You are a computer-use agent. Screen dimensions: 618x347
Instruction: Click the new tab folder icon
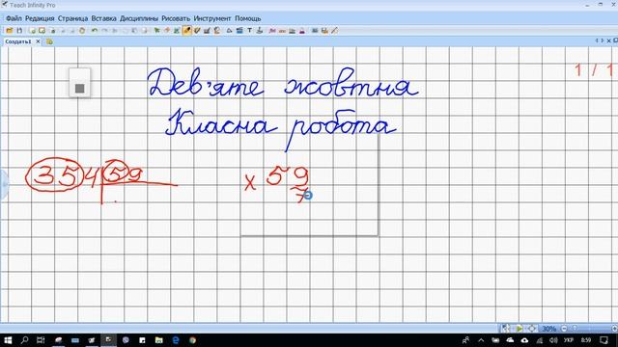(49, 41)
